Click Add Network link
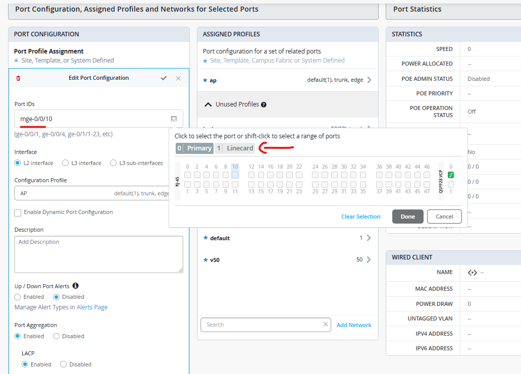Viewport: 521px width, 374px height. 354,325
